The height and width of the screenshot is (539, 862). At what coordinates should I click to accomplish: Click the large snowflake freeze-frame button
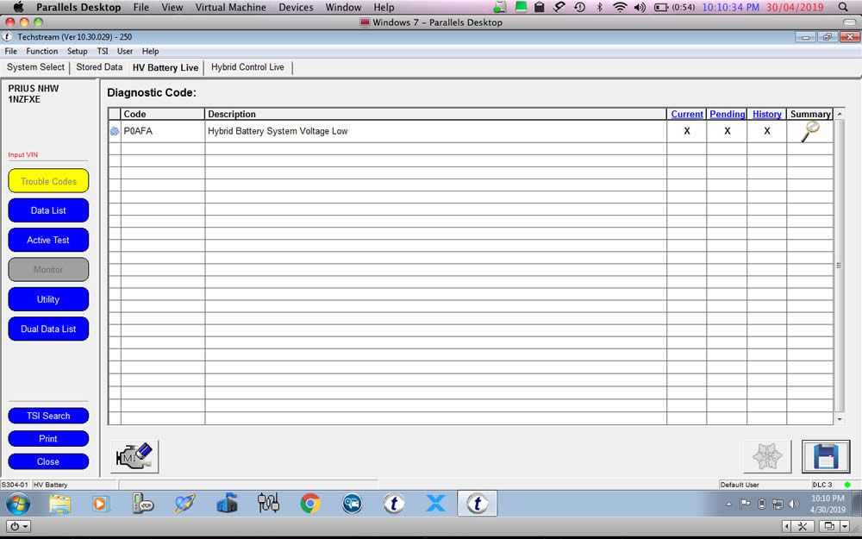pyautogui.click(x=767, y=456)
